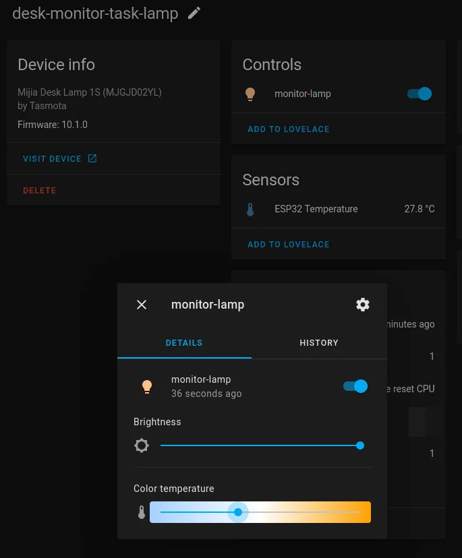Move the Color temperature slider handle
The image size is (462, 558).
pos(238,512)
